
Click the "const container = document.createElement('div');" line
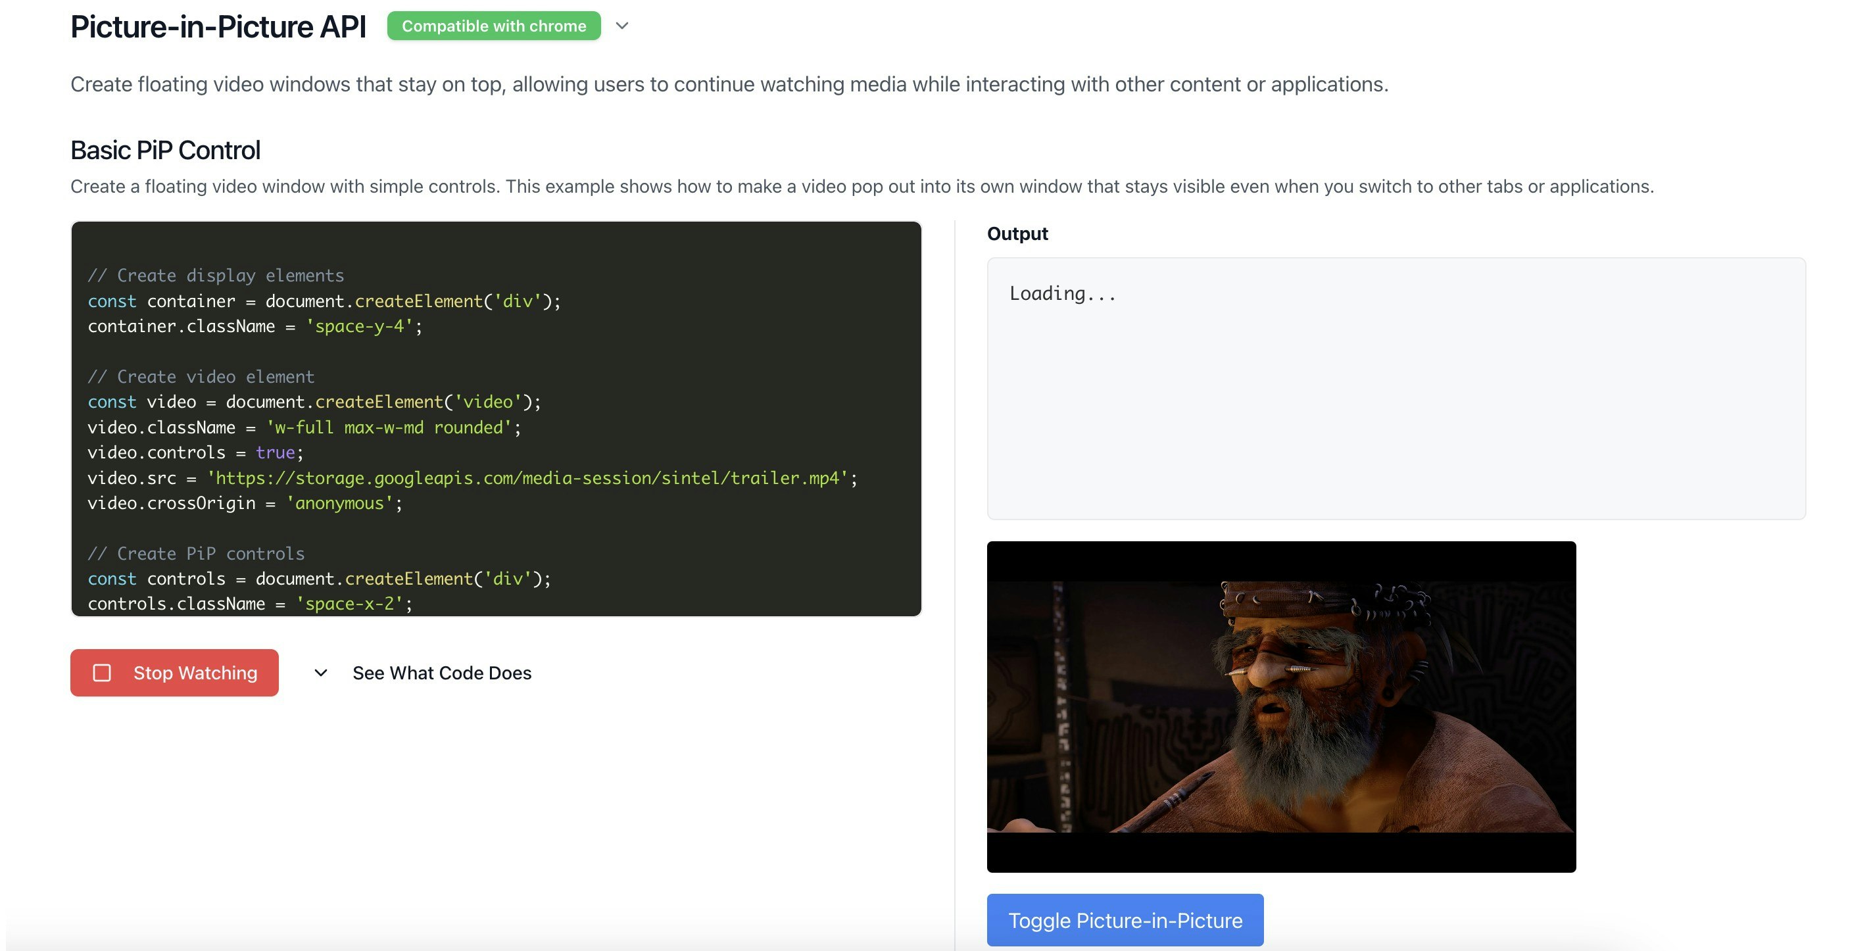[x=324, y=301]
